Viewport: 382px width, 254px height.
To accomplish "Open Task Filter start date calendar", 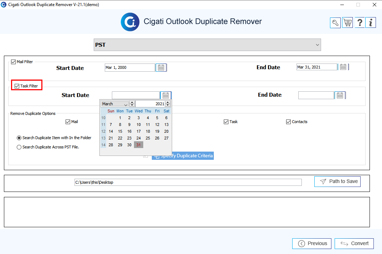I will 166,95.
